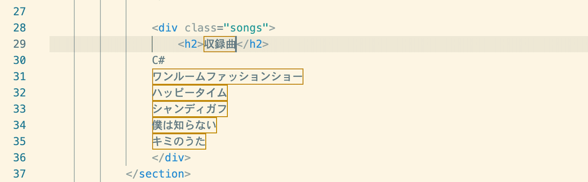Screen dimensions: 588x182
Task: Click the C# text line
Action: point(159,60)
